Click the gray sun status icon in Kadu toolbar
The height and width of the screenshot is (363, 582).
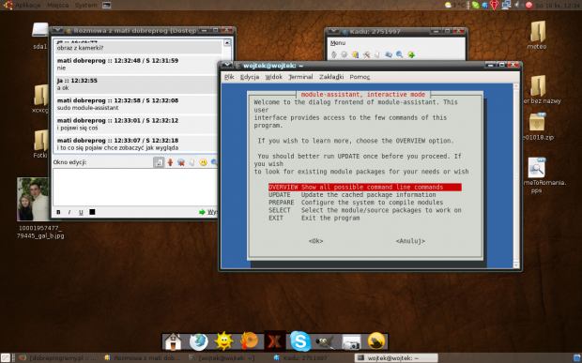pos(345,54)
